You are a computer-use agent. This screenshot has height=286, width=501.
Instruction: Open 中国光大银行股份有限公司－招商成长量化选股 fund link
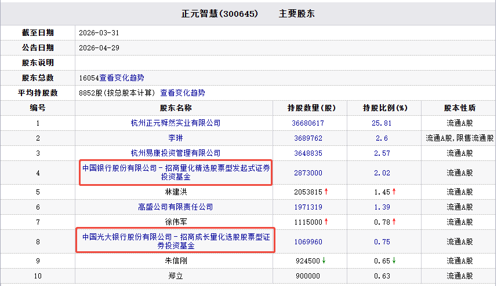click(x=176, y=241)
